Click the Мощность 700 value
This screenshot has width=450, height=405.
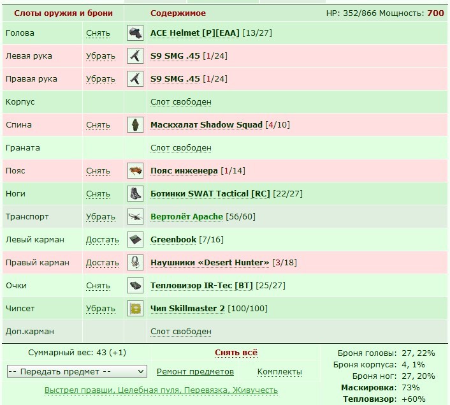click(435, 13)
